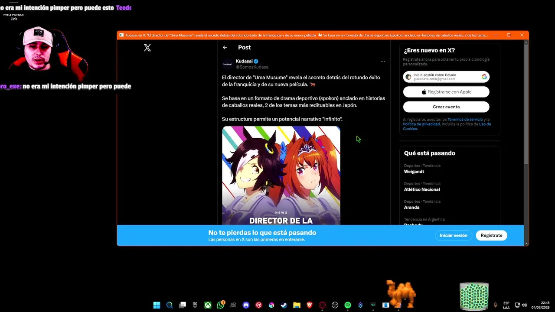
Task: Open the Kudasai account name link
Action: (244, 61)
